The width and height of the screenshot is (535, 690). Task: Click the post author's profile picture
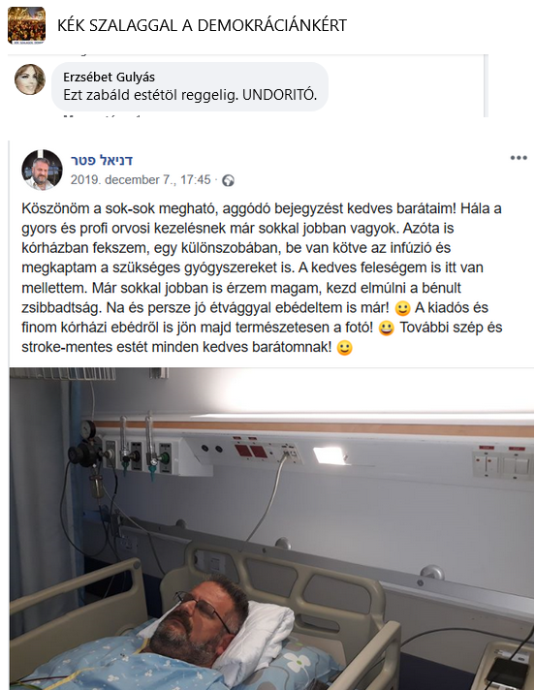43,170
